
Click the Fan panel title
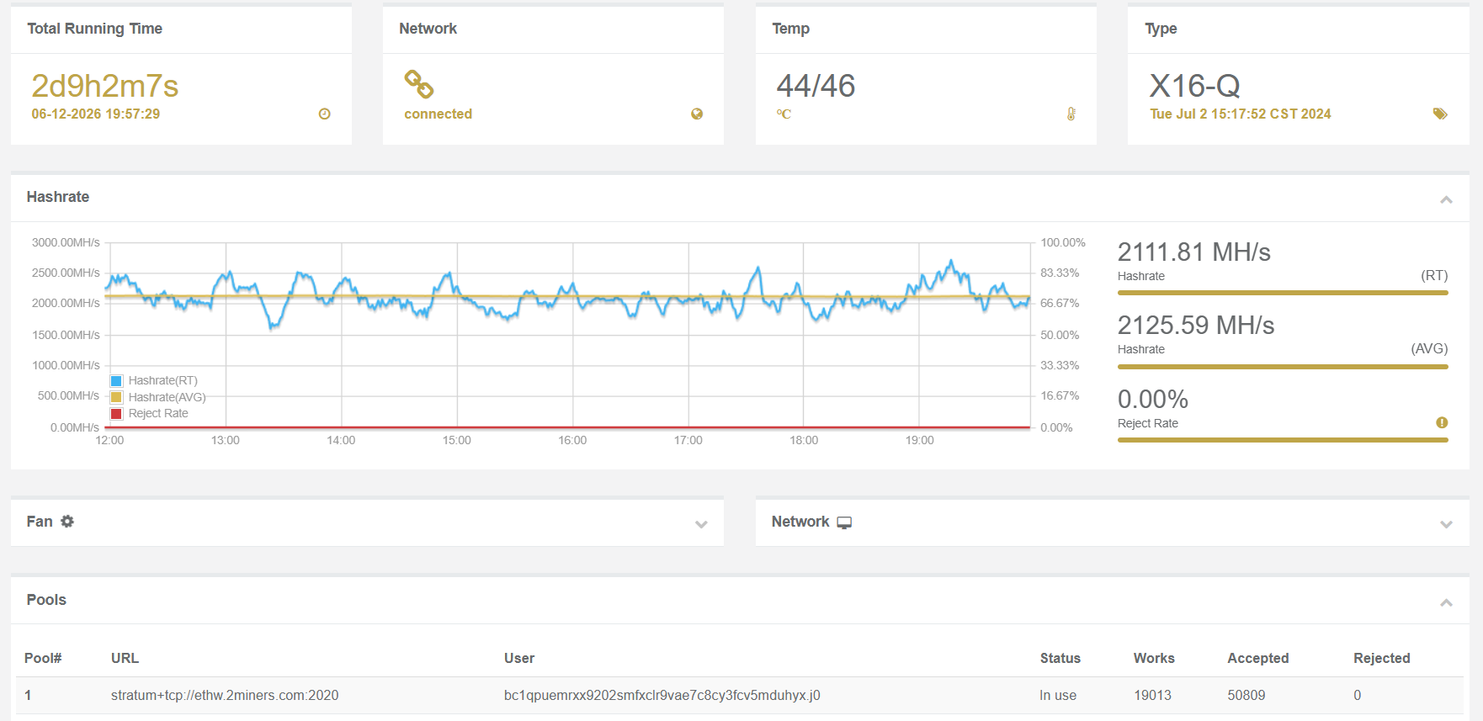[x=40, y=522]
